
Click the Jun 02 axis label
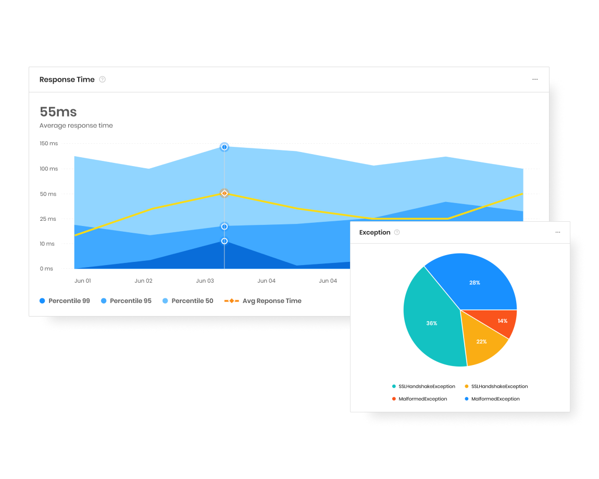[x=143, y=281]
